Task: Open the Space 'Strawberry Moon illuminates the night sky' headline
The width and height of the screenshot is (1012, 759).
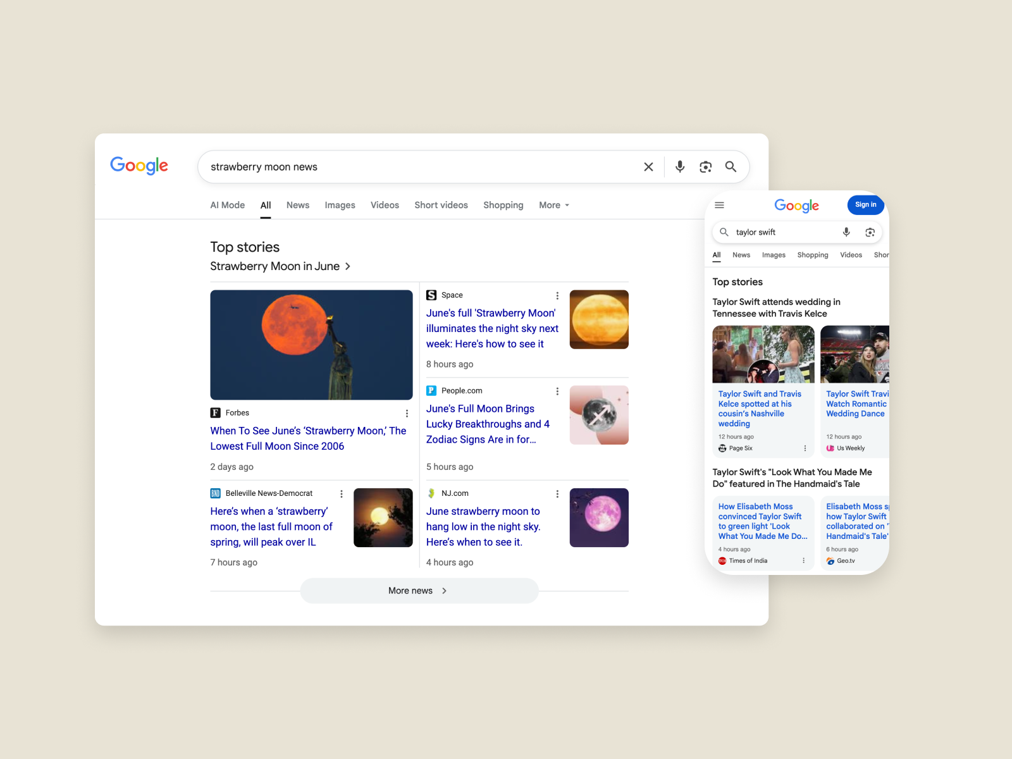Action: pyautogui.click(x=492, y=329)
